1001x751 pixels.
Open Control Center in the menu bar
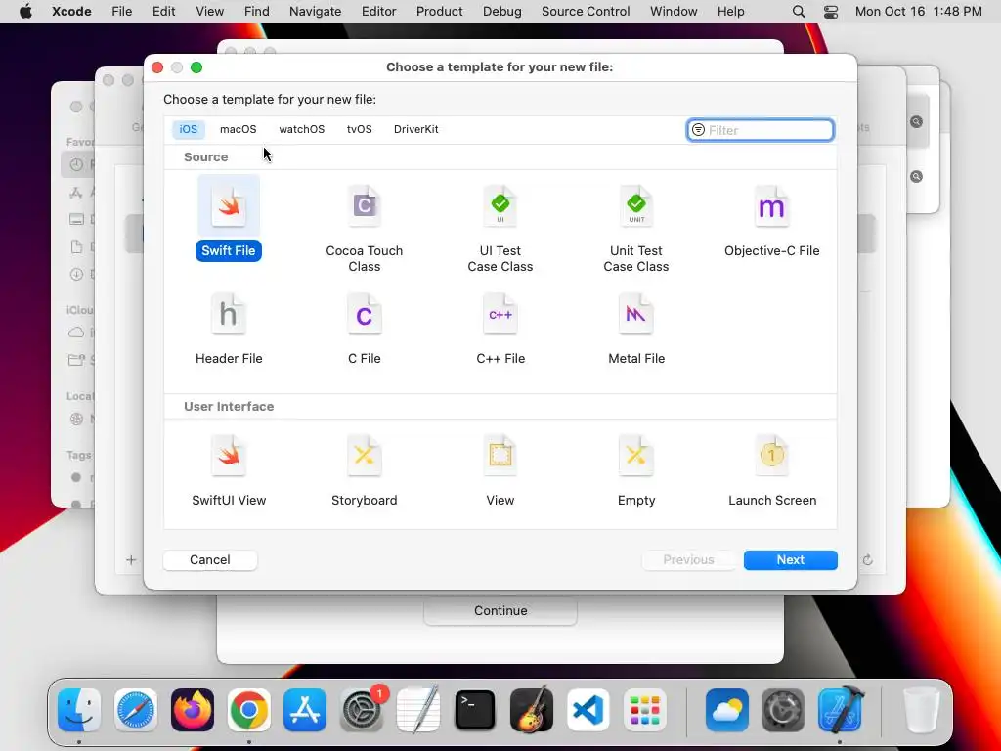point(831,12)
